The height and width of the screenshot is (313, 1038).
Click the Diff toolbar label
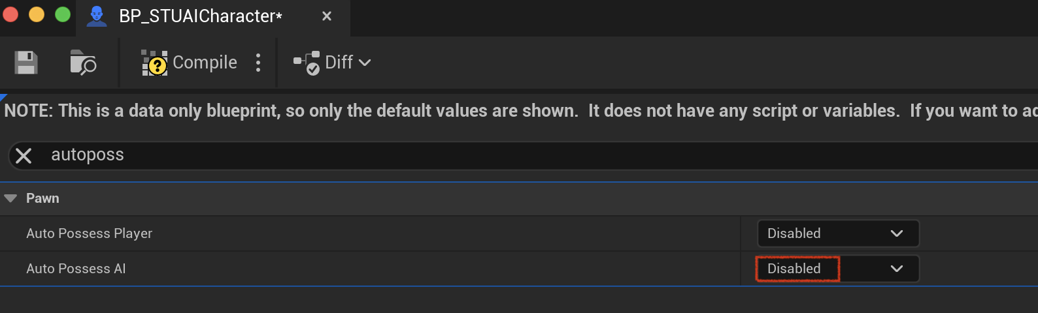339,63
